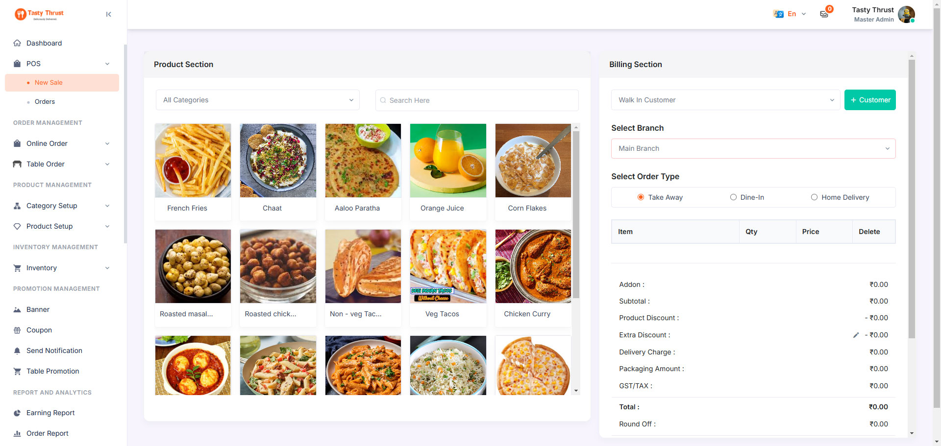Screen dimensions: 941x446
Task: Open the Main Branch dropdown
Action: click(x=753, y=148)
